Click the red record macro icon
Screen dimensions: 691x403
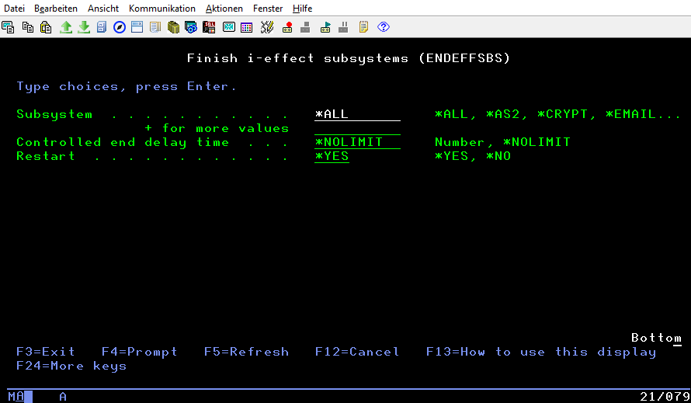[287, 27]
